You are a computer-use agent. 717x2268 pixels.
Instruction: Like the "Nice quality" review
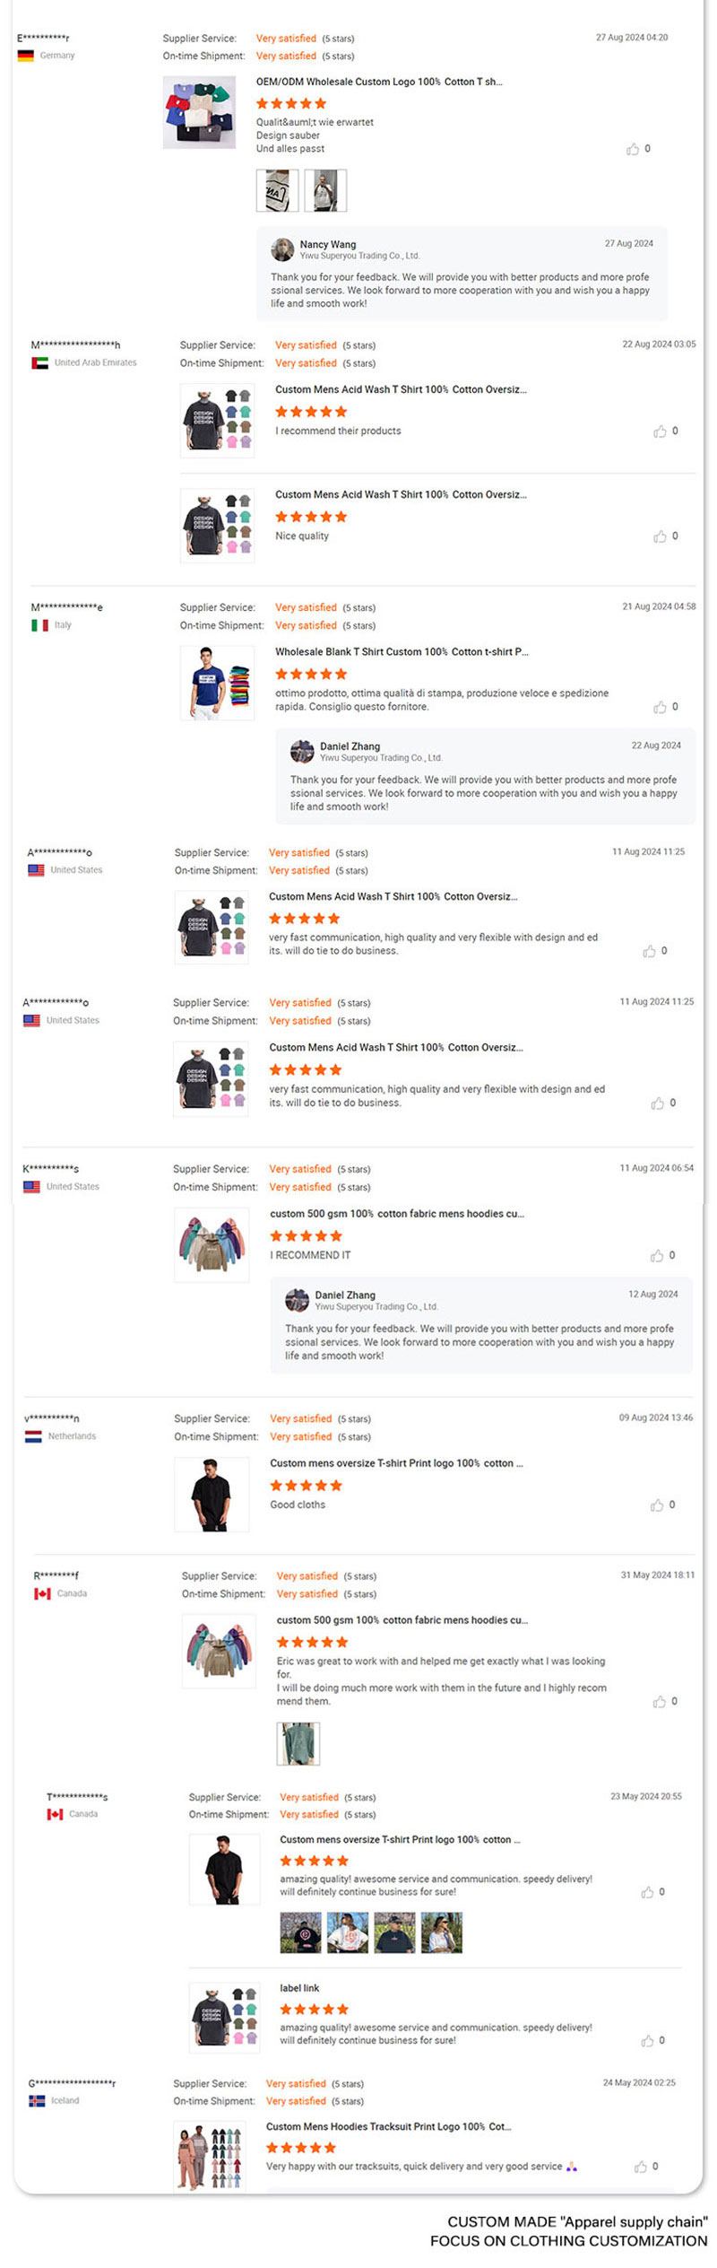pyautogui.click(x=660, y=536)
